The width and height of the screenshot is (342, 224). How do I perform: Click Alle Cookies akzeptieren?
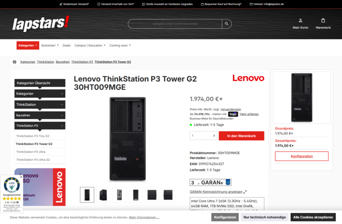click(313, 217)
